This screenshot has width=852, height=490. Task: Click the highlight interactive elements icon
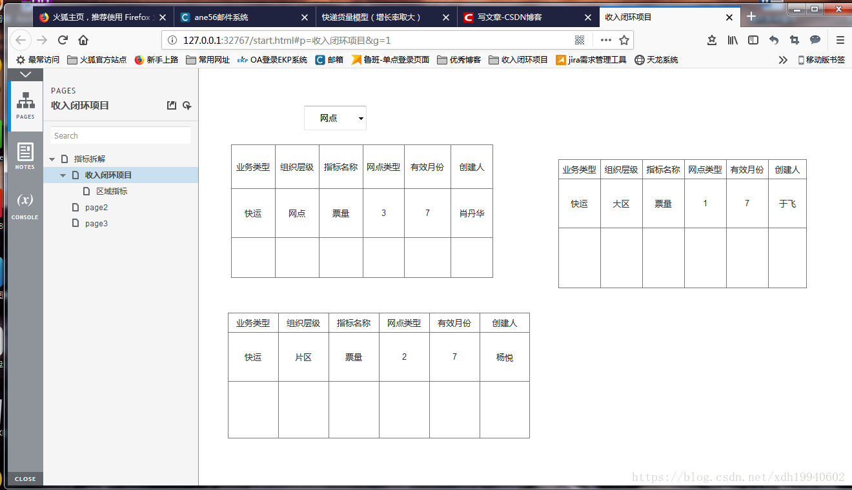[187, 106]
